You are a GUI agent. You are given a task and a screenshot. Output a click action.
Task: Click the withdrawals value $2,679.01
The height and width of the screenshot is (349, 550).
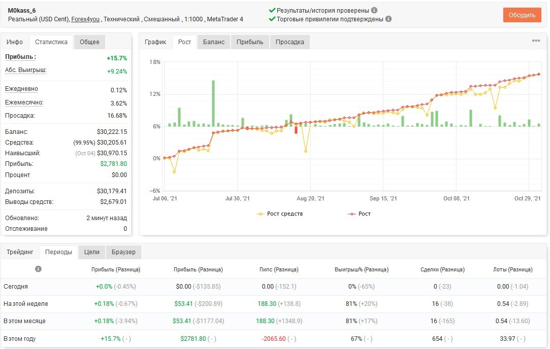tap(114, 202)
